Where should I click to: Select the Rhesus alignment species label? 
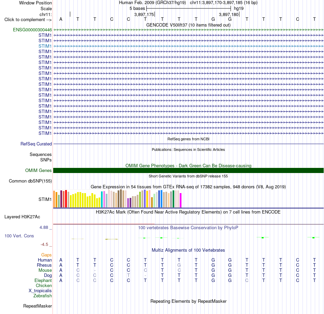[44, 265]
